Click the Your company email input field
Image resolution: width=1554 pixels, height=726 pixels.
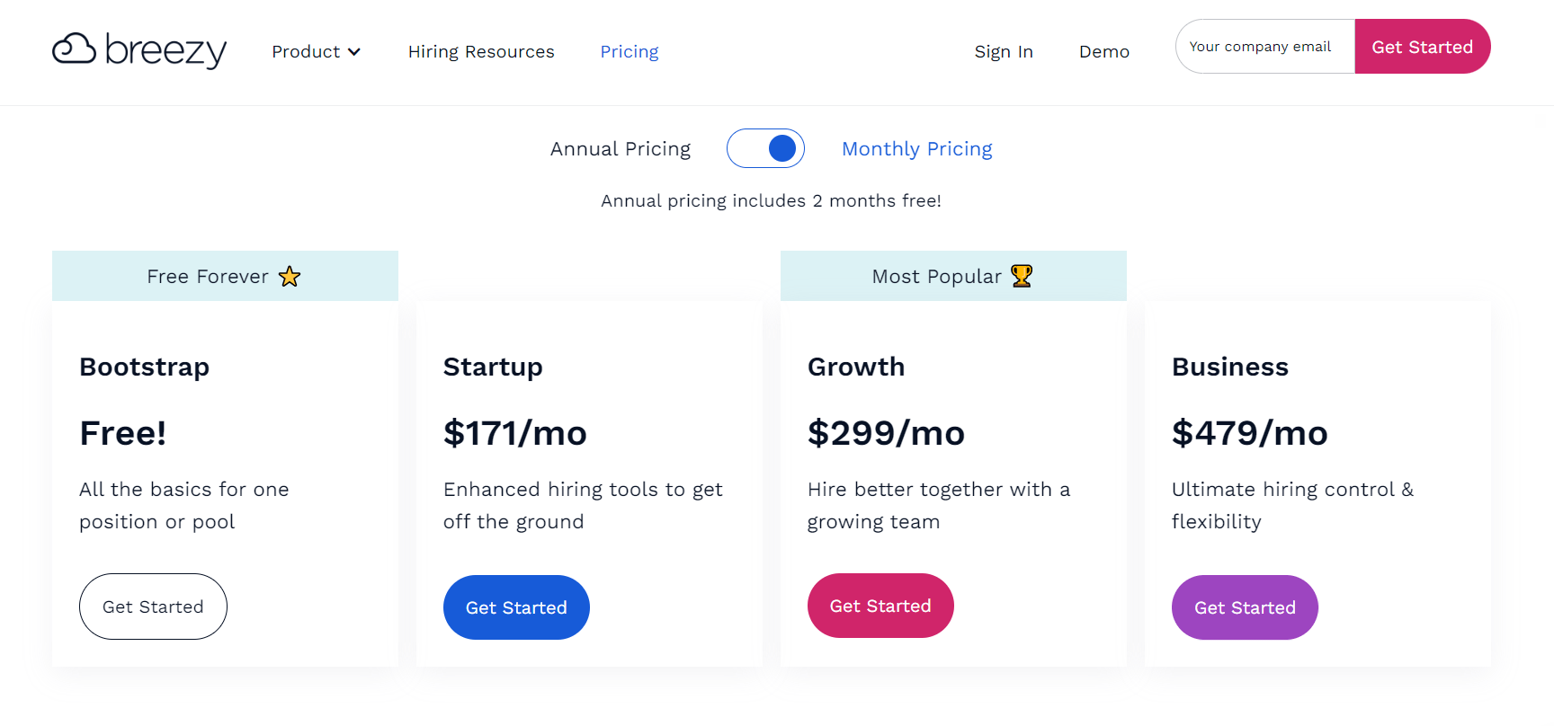(1261, 46)
